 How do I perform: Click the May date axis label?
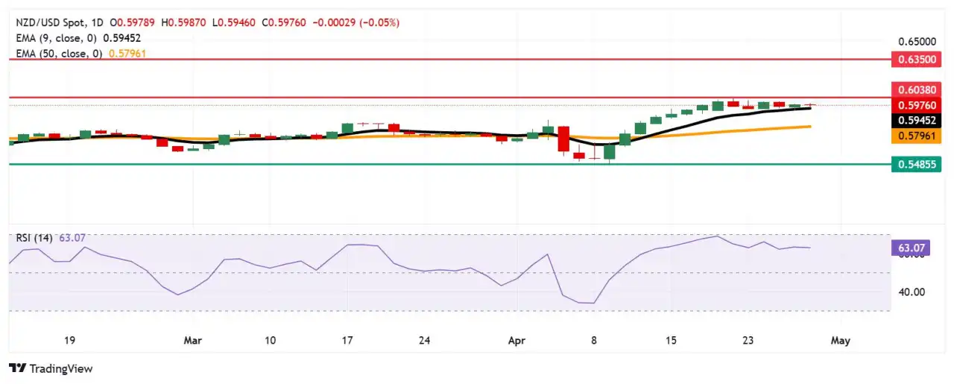point(840,340)
